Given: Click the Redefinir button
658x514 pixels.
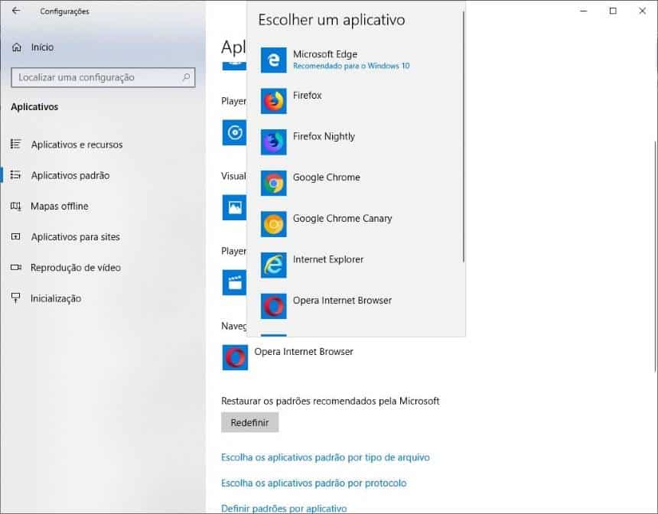Looking at the screenshot, I should tap(249, 422).
